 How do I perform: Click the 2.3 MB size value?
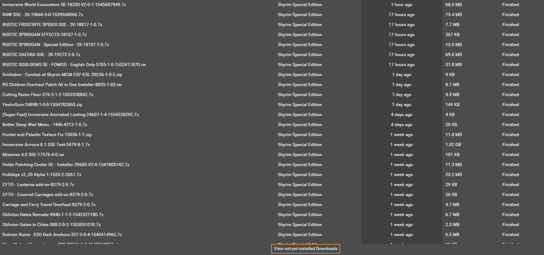[x=452, y=225]
